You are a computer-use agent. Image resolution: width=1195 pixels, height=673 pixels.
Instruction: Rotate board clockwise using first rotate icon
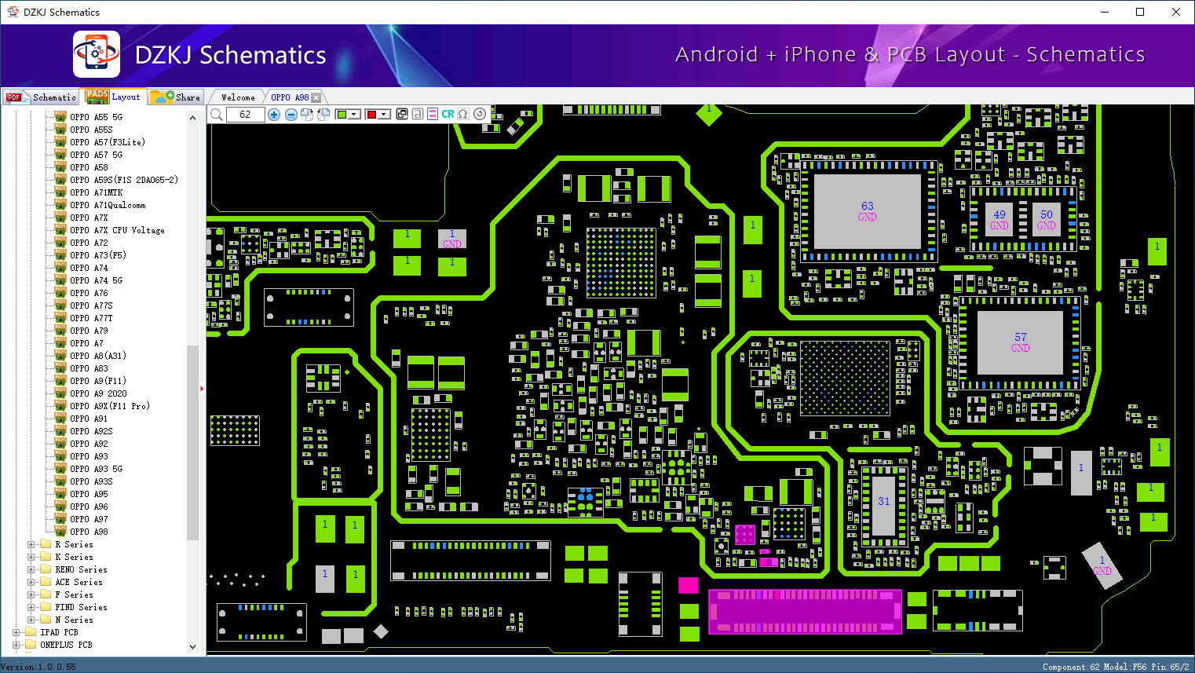307,115
